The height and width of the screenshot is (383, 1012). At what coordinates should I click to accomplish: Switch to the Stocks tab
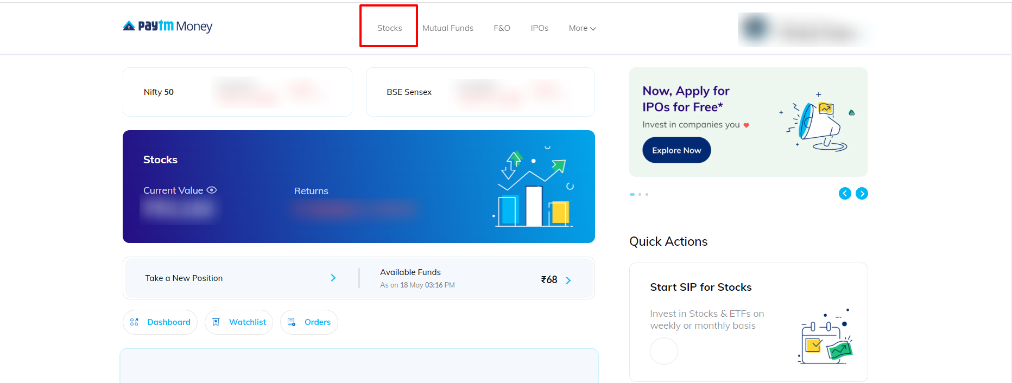(389, 28)
